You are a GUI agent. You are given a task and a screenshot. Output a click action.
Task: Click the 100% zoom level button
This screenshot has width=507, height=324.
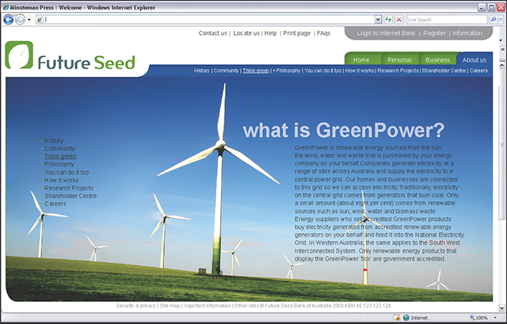[x=478, y=318]
